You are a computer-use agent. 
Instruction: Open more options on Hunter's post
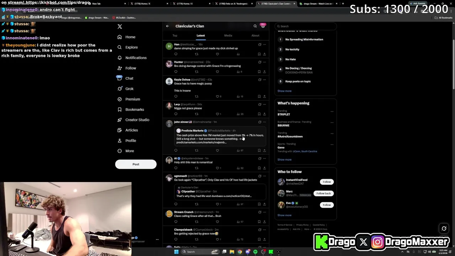[x=264, y=62]
